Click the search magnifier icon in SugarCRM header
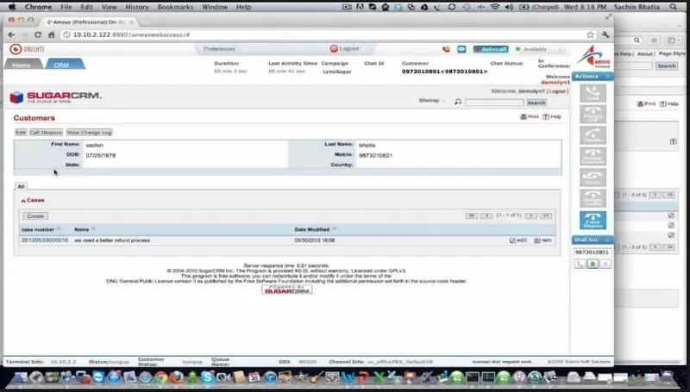Viewport: 690px width, 392px height. pos(458,102)
